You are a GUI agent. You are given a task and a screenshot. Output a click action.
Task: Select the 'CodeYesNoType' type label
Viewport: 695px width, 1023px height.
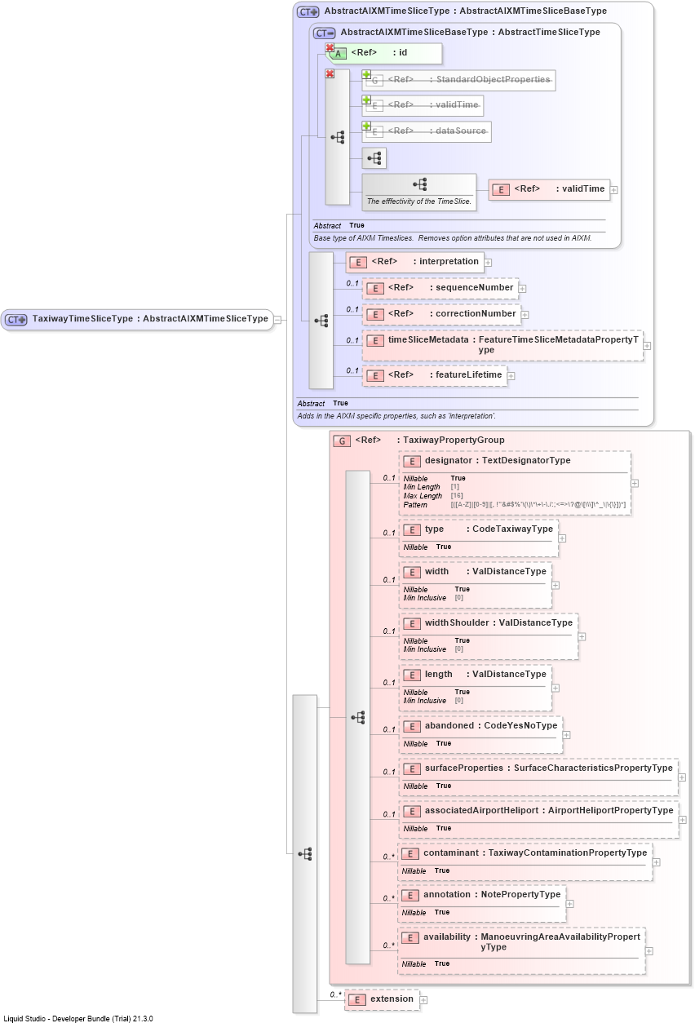pyautogui.click(x=520, y=726)
